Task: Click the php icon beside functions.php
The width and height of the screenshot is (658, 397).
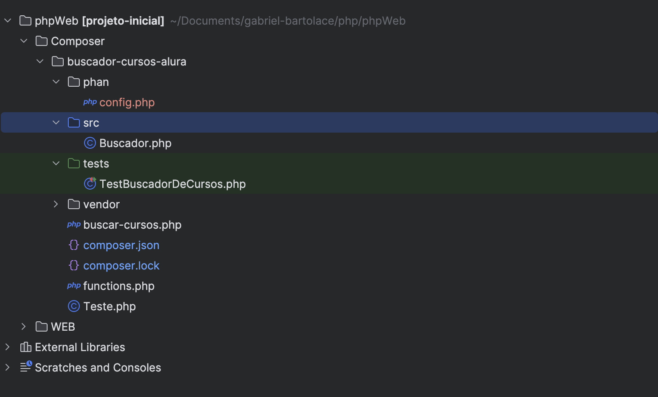Action: pyautogui.click(x=74, y=286)
